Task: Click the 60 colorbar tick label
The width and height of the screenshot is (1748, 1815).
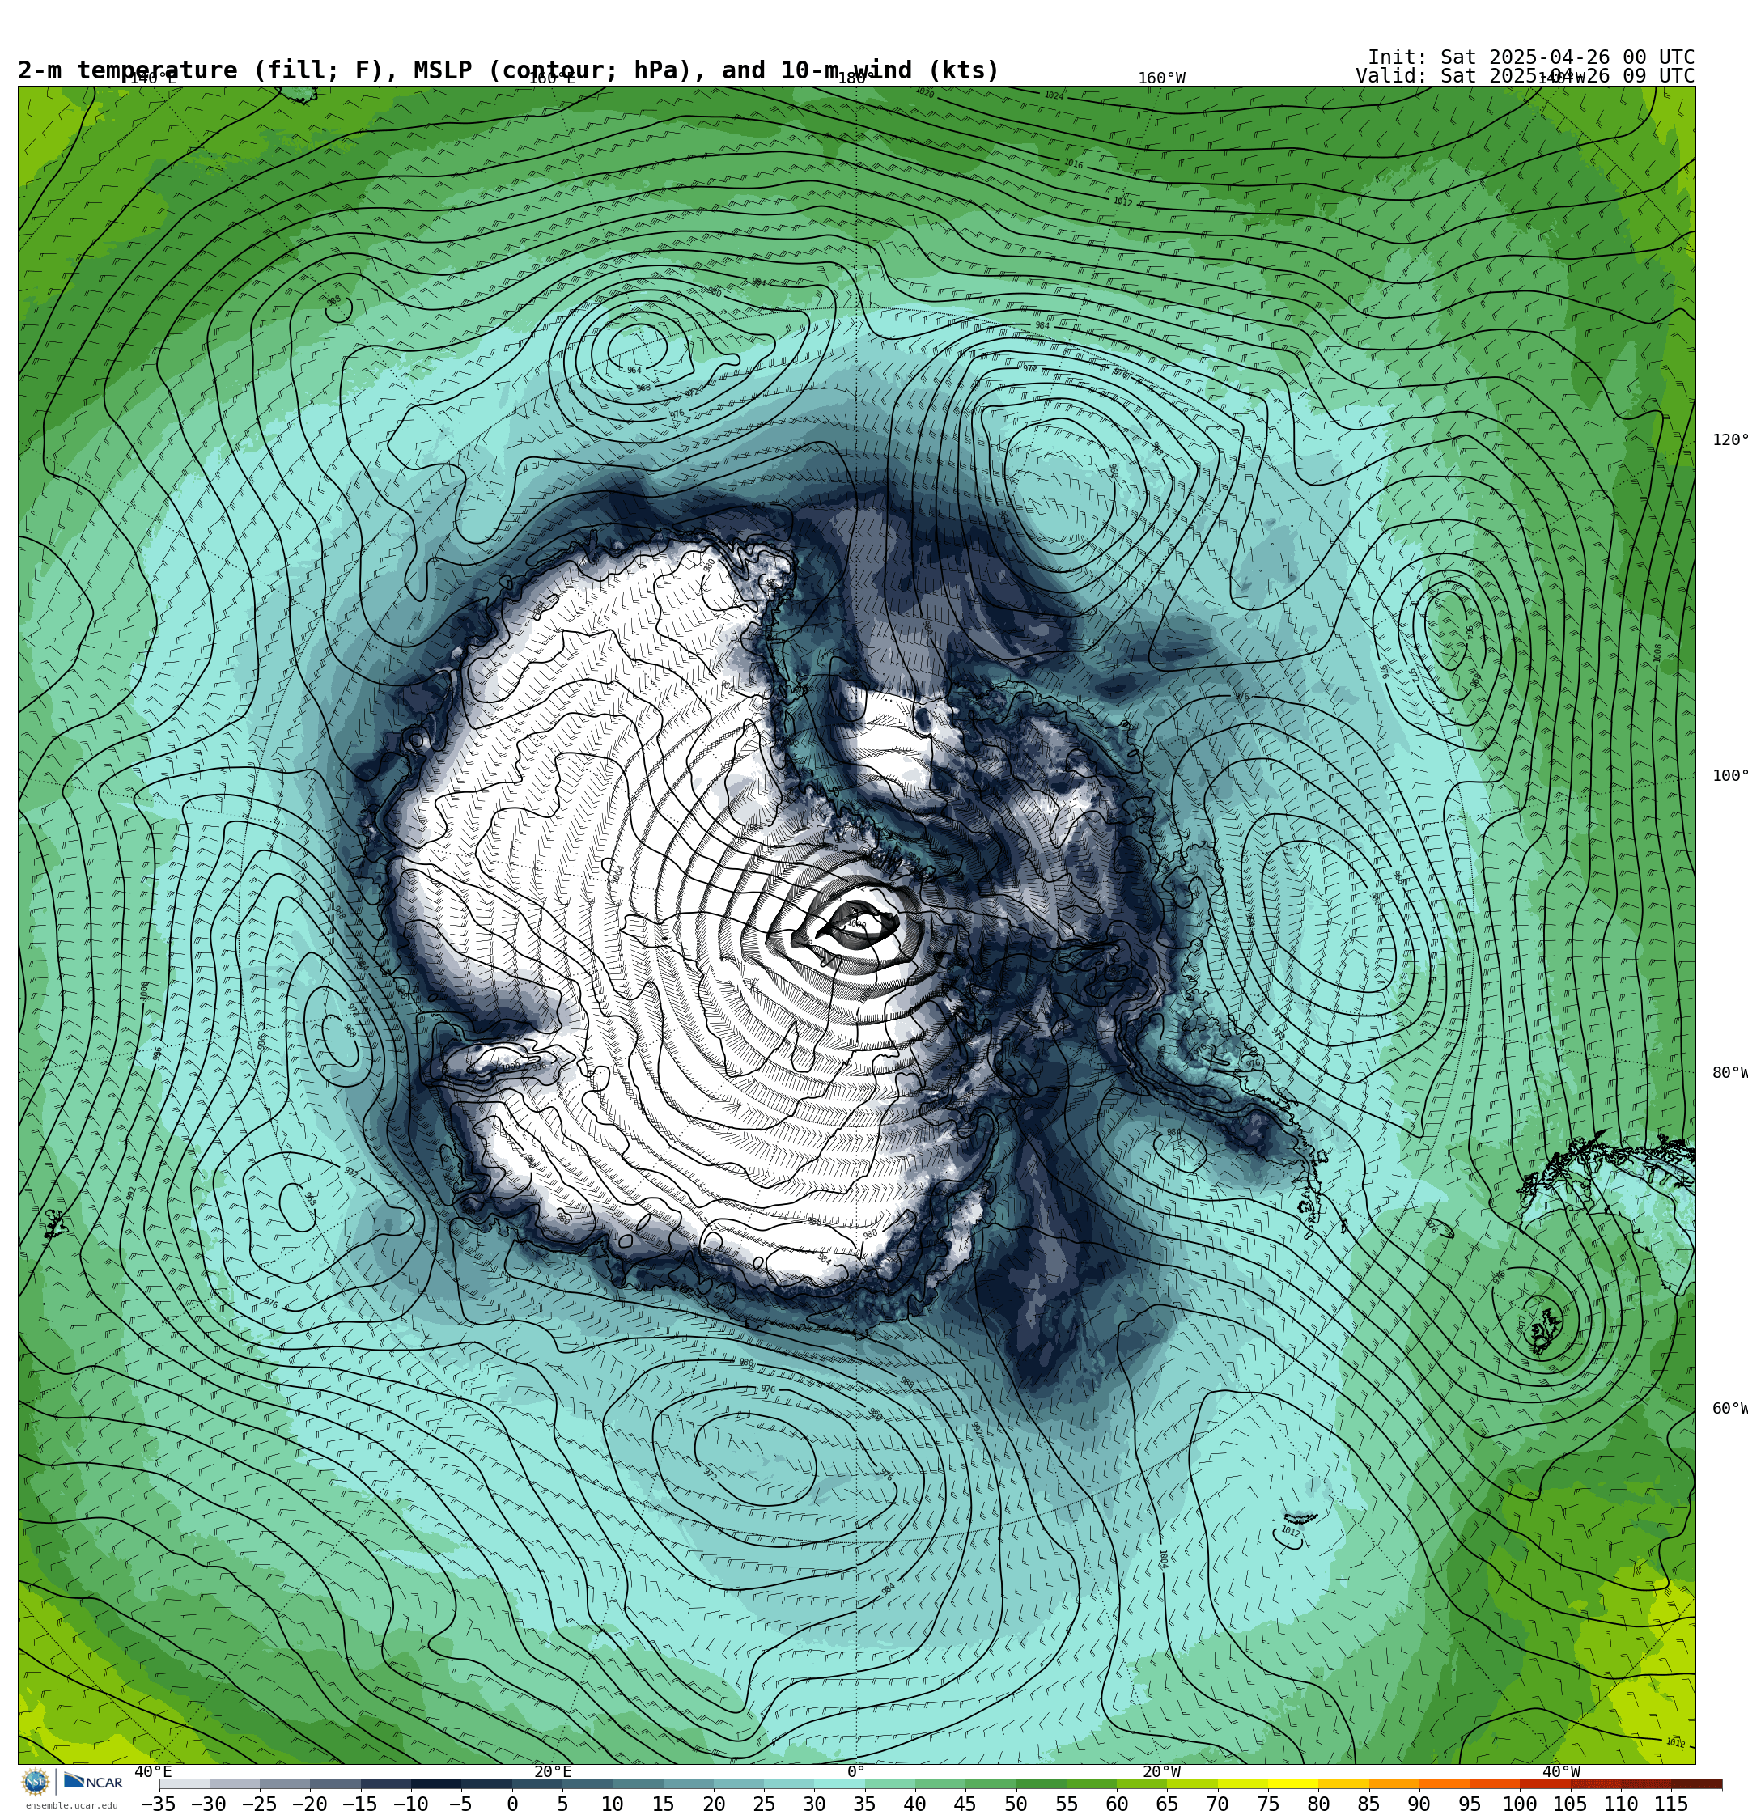Action: (x=1116, y=1804)
